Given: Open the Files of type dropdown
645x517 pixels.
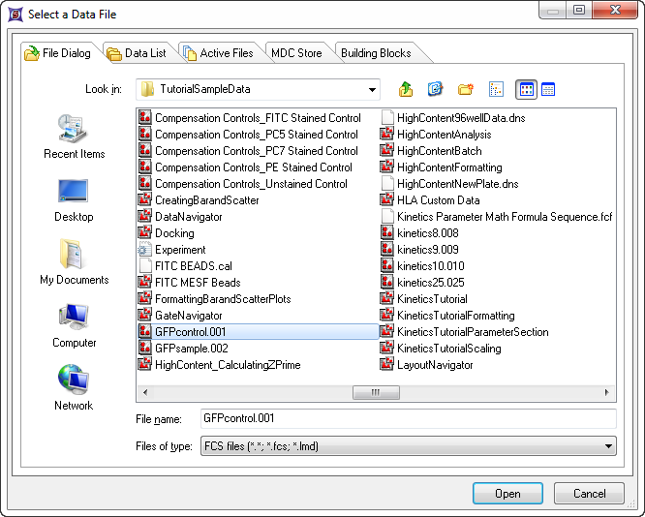Looking at the screenshot, I should coord(608,446).
